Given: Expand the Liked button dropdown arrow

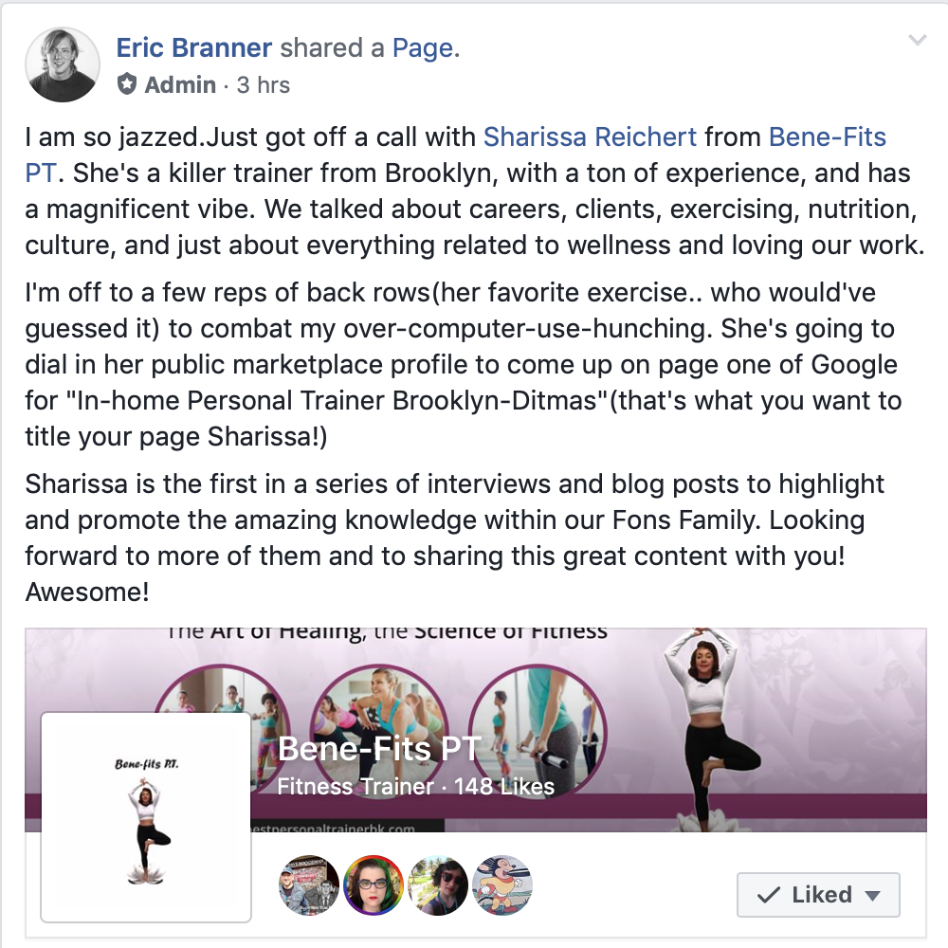Looking at the screenshot, I should [872, 896].
